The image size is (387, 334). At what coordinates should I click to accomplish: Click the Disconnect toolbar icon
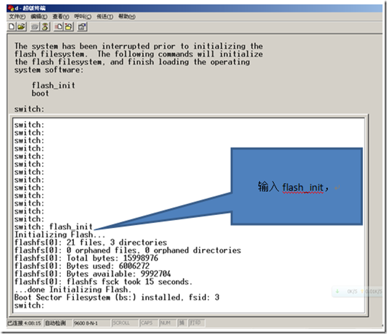pyautogui.click(x=45, y=27)
